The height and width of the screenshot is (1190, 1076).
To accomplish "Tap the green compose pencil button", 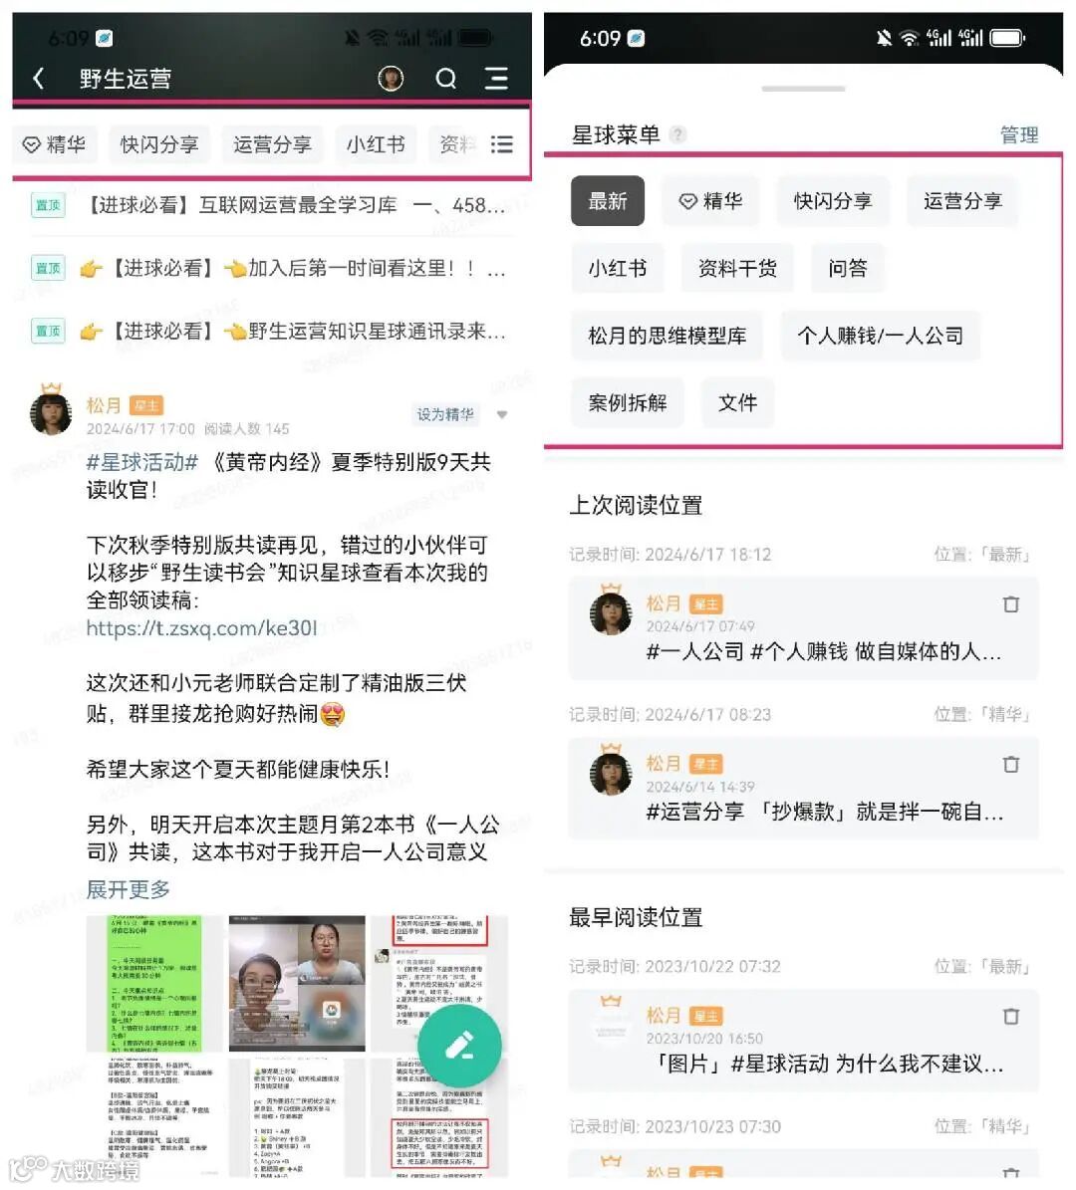I will [x=459, y=1045].
